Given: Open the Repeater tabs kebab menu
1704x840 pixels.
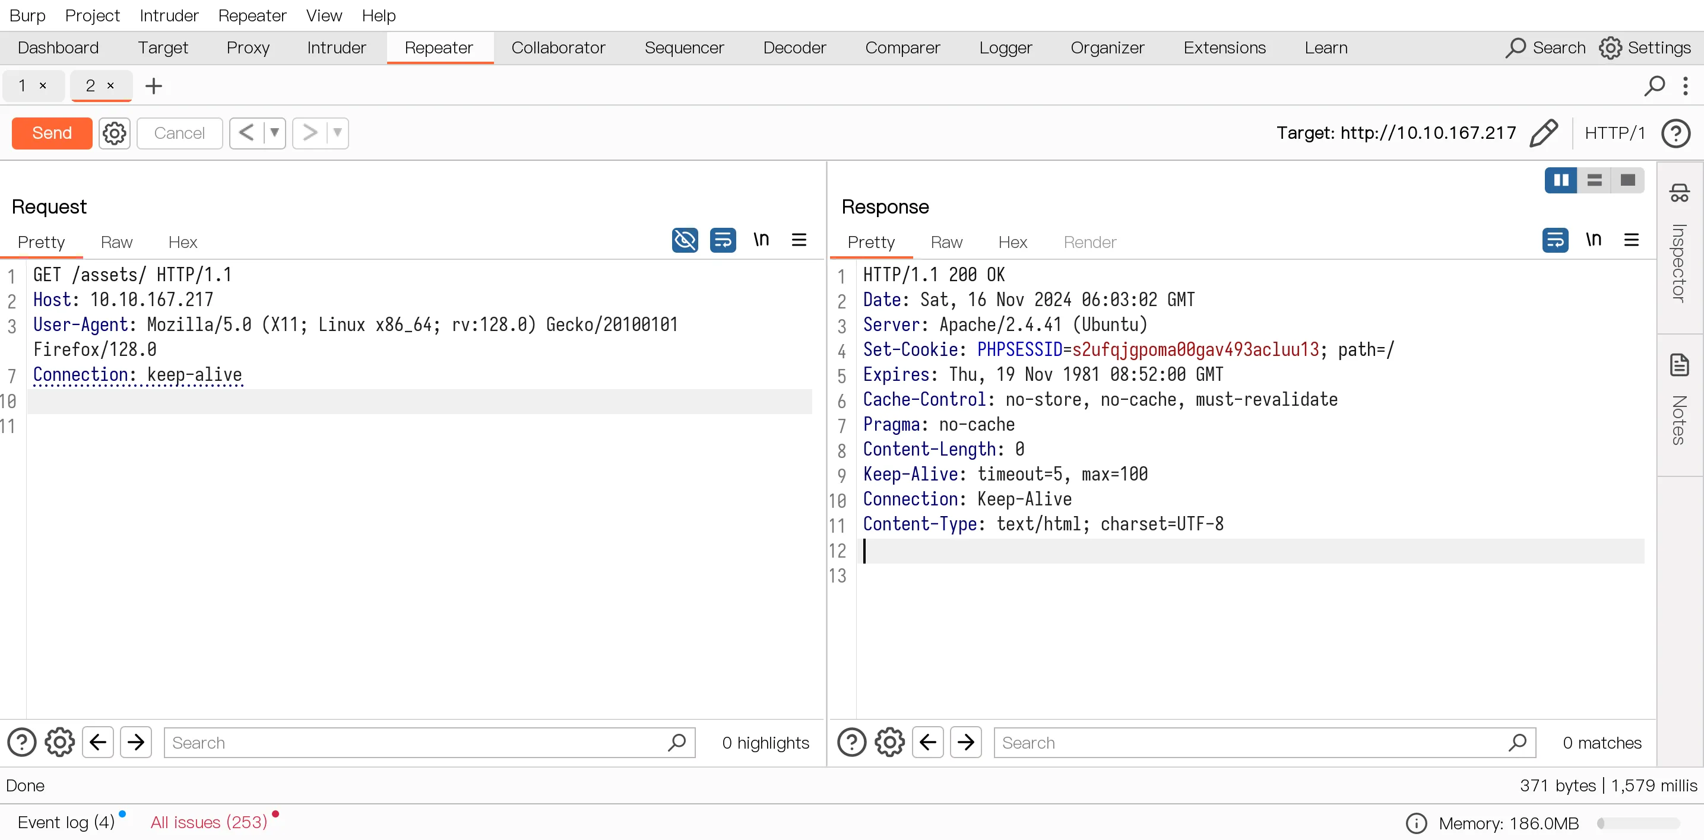Looking at the screenshot, I should [1685, 86].
